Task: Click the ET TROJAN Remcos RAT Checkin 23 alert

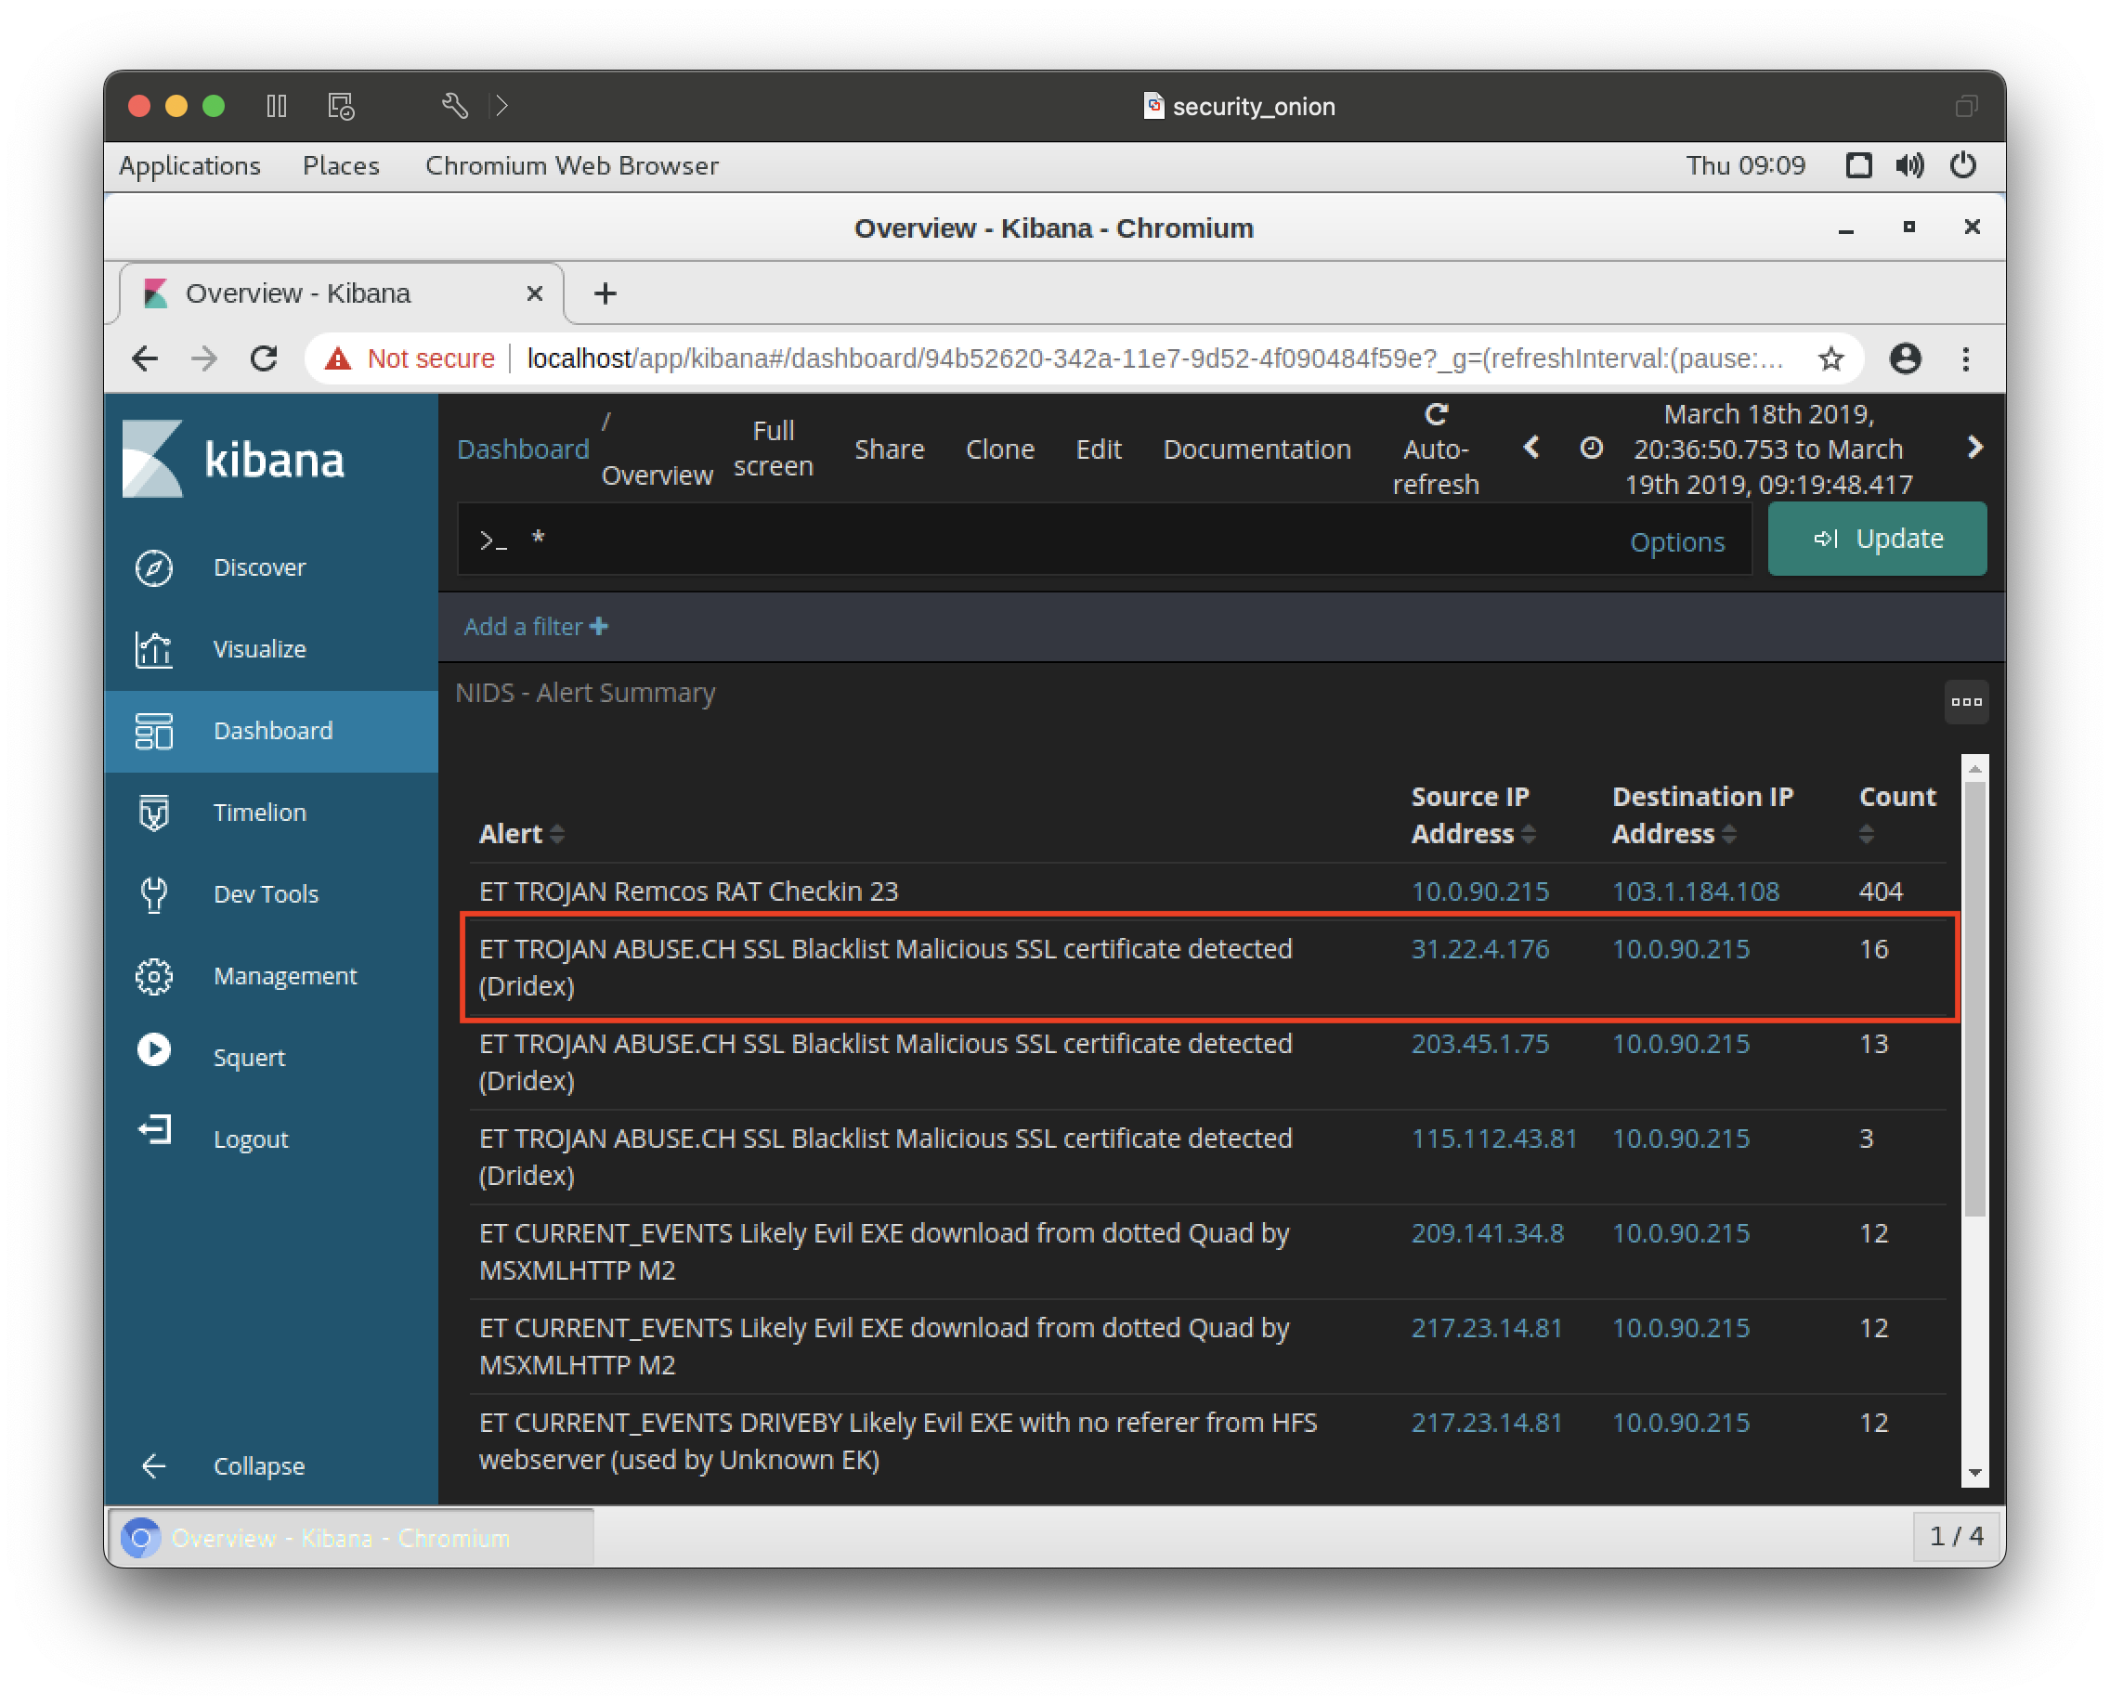Action: [688, 891]
